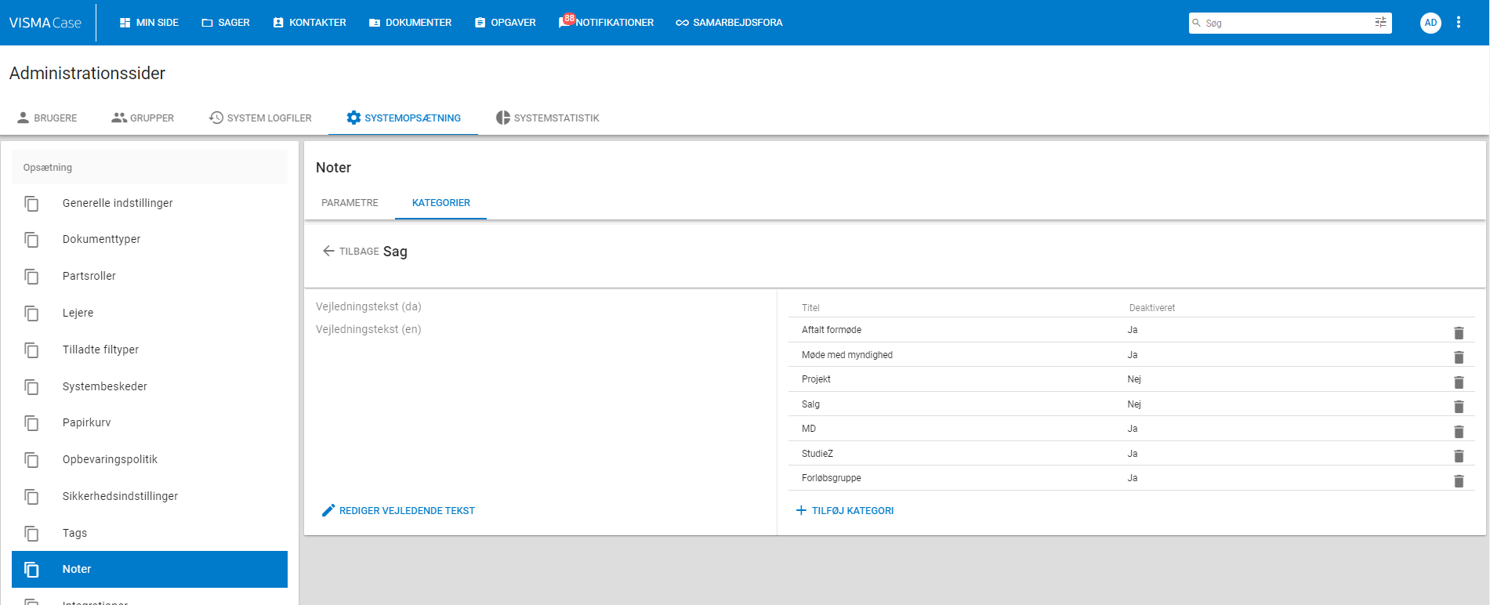Click the copy icon beside Lejere
This screenshot has width=1490, height=605.
coord(31,313)
